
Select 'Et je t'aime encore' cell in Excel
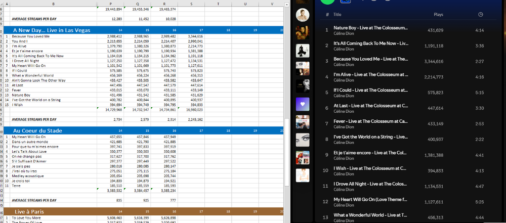point(53,51)
